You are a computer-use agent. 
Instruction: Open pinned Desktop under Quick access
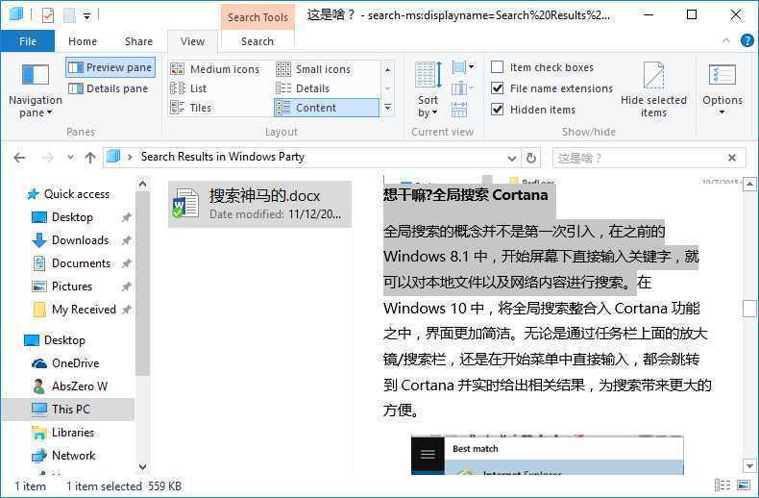point(72,217)
